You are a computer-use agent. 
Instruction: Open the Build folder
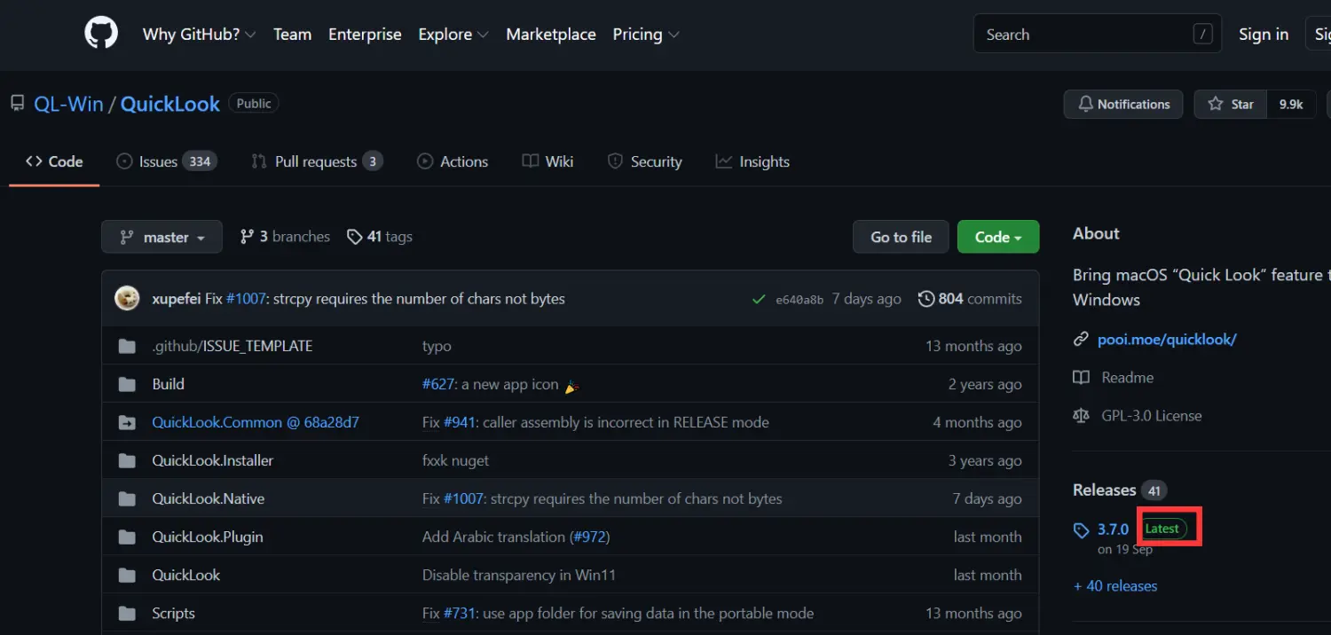tap(168, 384)
